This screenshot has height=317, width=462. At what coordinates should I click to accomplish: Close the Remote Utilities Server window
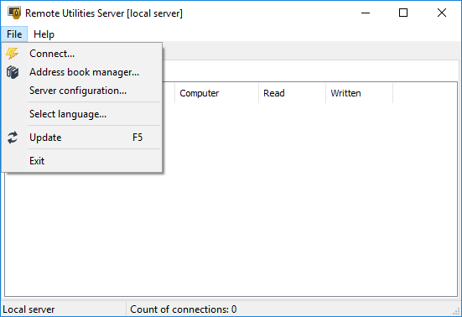(442, 13)
